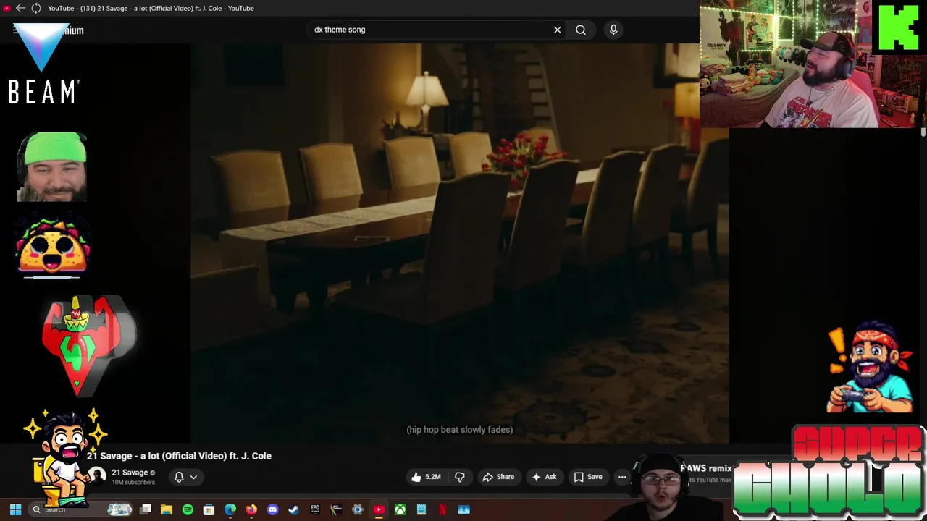Viewport: 927px width, 521px height.
Task: Launch Steam from the taskbar
Action: tap(293, 509)
